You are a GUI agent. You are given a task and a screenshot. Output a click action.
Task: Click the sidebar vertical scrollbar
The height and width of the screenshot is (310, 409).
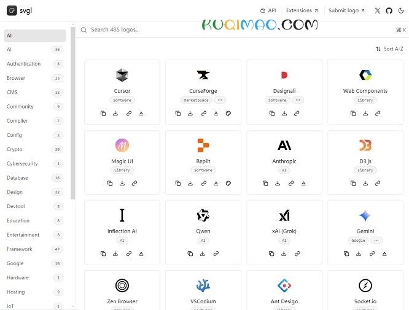coord(73,113)
